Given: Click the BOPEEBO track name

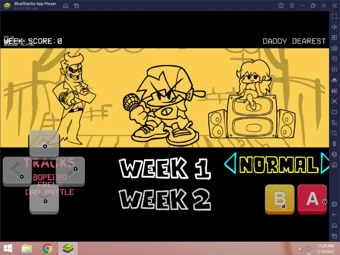Looking at the screenshot, I should pyautogui.click(x=50, y=177).
